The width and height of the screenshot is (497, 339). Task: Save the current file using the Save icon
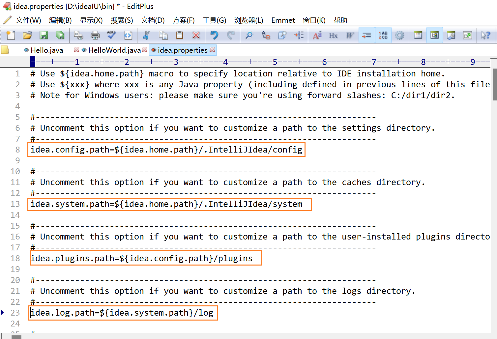tap(44, 35)
